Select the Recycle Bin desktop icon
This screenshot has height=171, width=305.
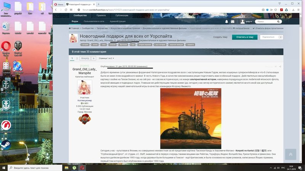(6, 28)
